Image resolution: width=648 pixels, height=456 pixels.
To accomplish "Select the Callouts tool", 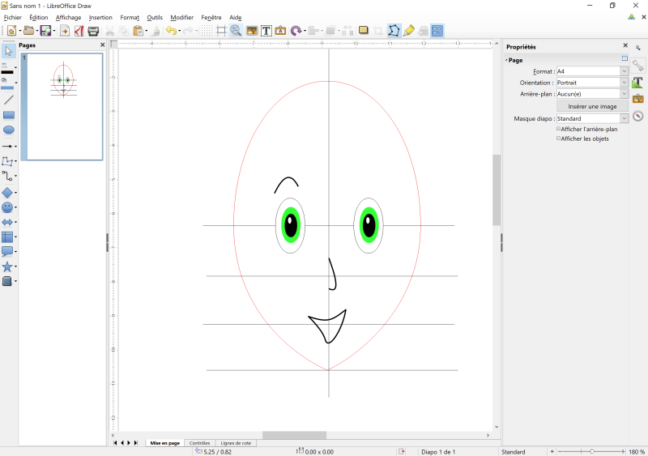I will [x=7, y=251].
